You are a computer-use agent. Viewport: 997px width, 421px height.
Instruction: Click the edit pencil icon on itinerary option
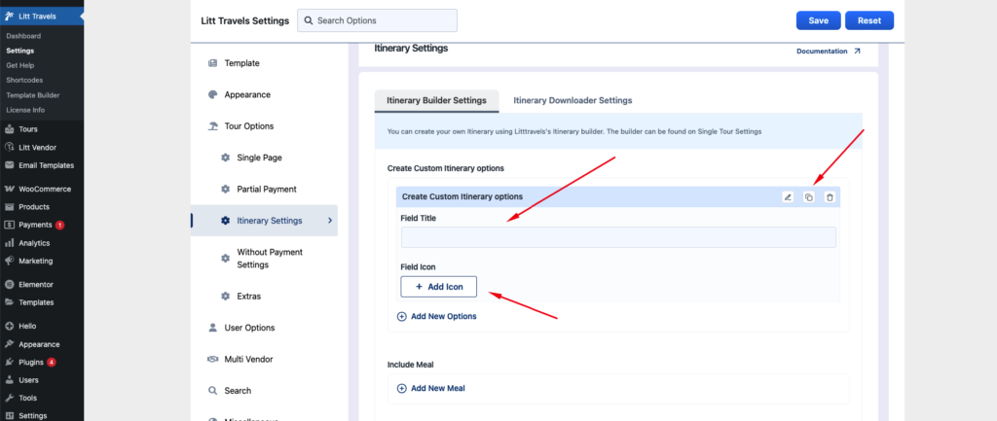(788, 197)
